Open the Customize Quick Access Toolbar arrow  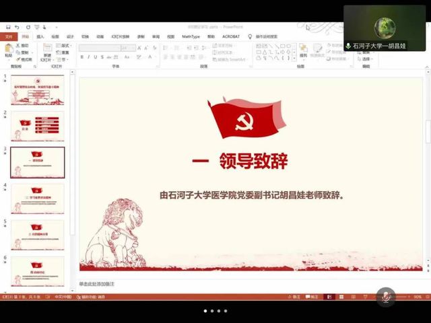coord(57,27)
